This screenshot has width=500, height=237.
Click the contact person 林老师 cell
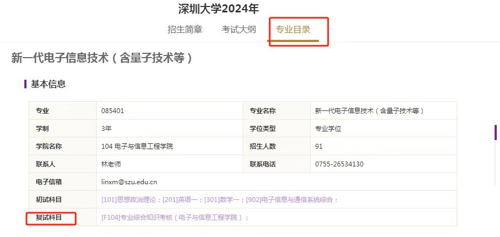click(112, 164)
